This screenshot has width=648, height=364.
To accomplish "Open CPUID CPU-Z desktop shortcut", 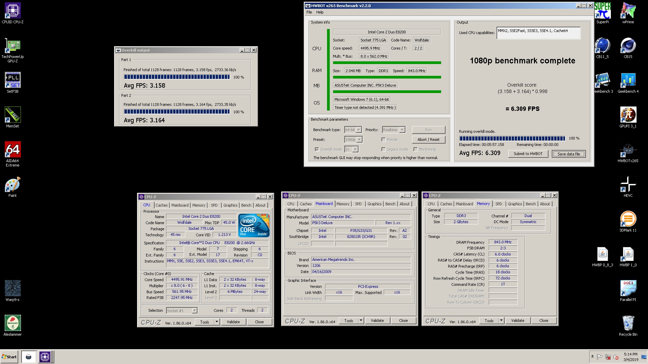I will [x=12, y=13].
